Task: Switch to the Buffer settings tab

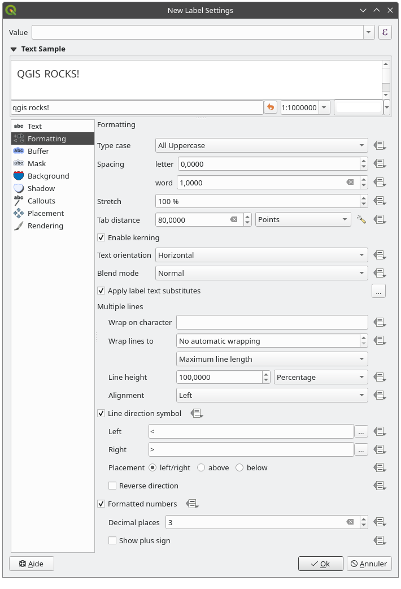Action: 38,151
